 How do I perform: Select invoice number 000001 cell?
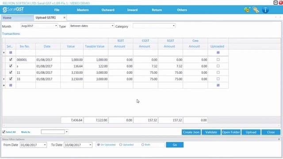[26, 60]
